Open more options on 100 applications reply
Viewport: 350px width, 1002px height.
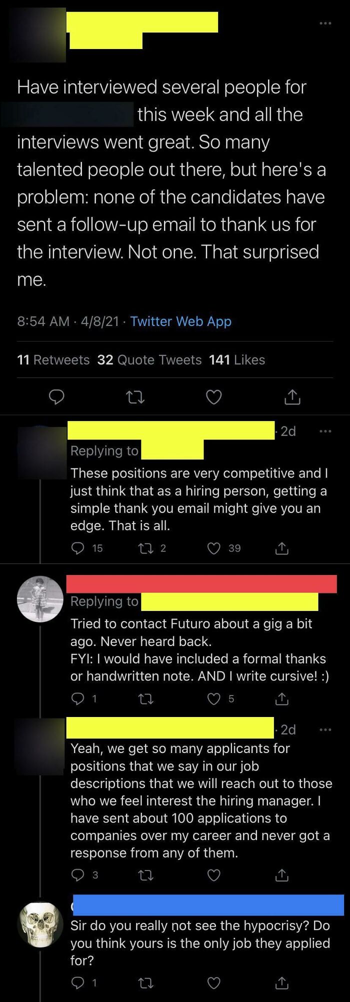pos(325,730)
